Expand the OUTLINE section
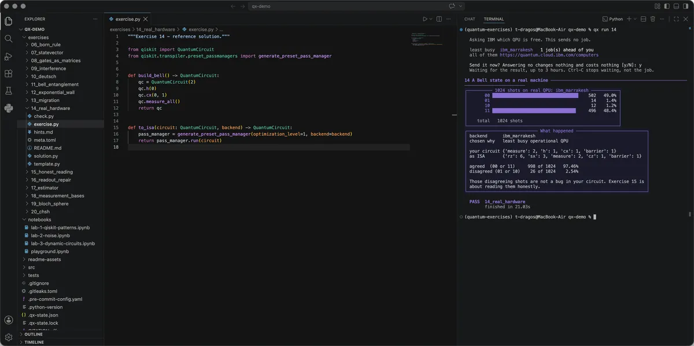Screen dimensions: 694x346 33,334
